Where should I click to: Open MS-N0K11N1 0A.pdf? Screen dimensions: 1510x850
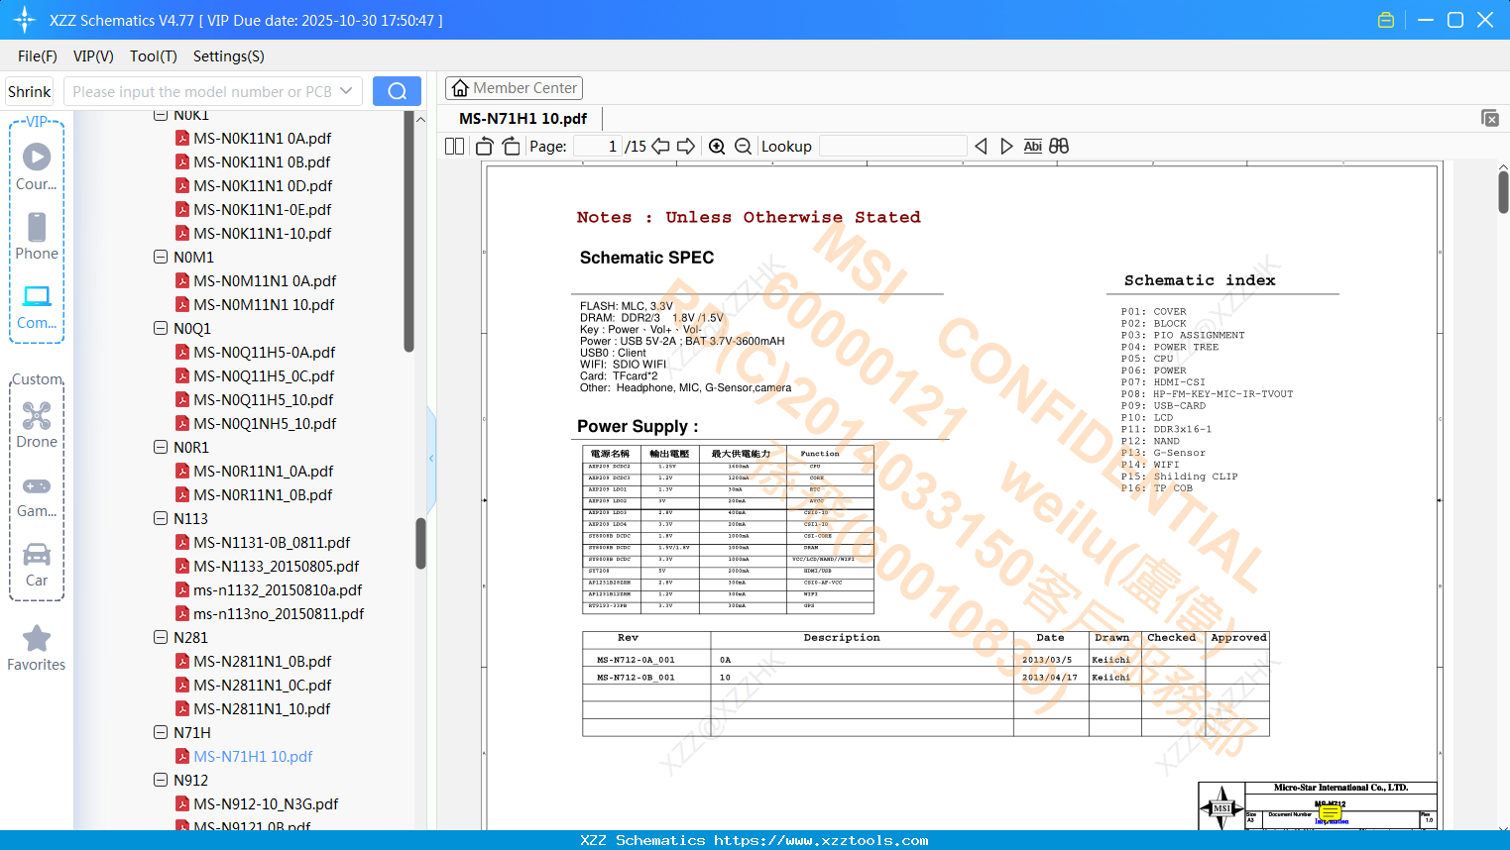point(253,138)
